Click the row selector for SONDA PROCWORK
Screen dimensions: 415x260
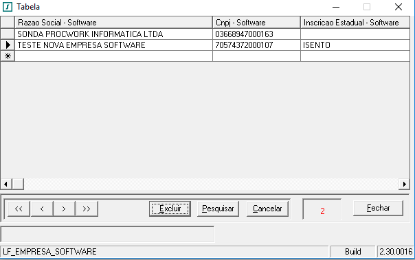(x=8, y=34)
